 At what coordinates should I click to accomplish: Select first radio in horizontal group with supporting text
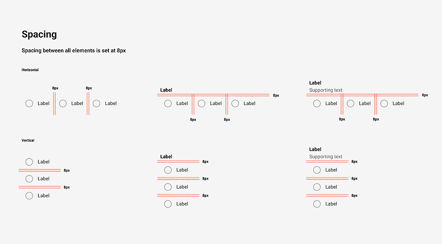pyautogui.click(x=317, y=103)
